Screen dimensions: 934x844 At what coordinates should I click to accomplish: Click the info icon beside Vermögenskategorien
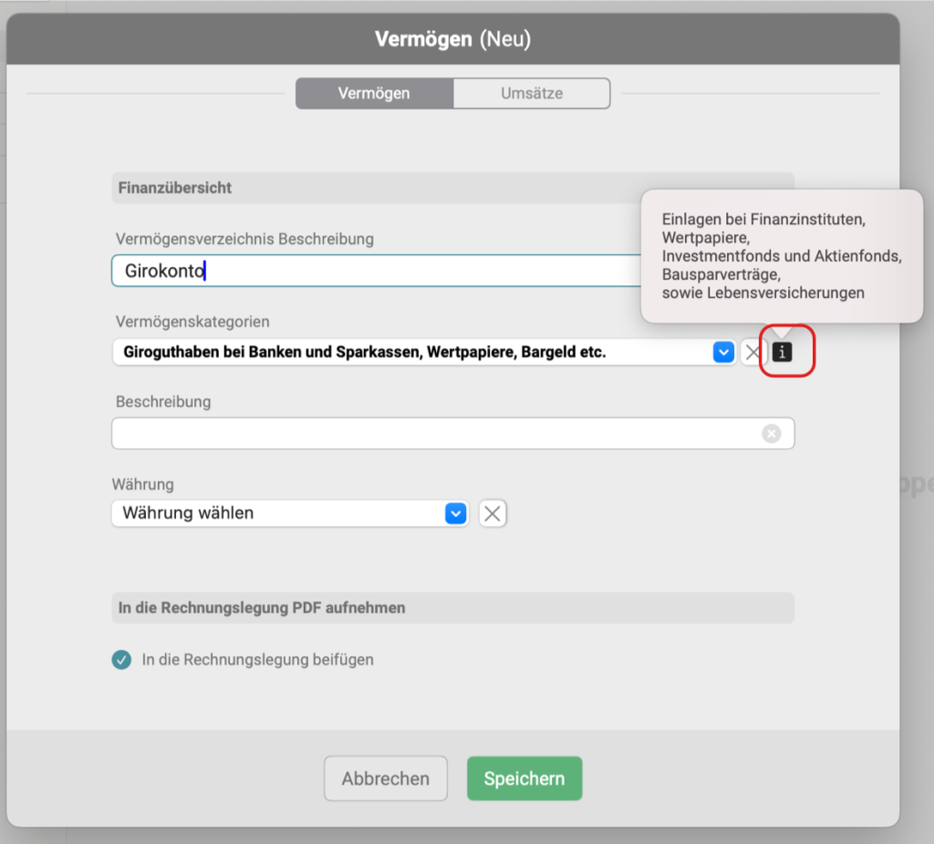pyautogui.click(x=782, y=353)
